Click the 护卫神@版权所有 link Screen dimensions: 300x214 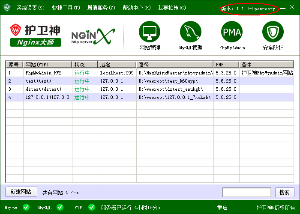coord(276,208)
